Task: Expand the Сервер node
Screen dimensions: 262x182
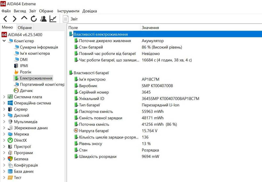Action: point(4,109)
